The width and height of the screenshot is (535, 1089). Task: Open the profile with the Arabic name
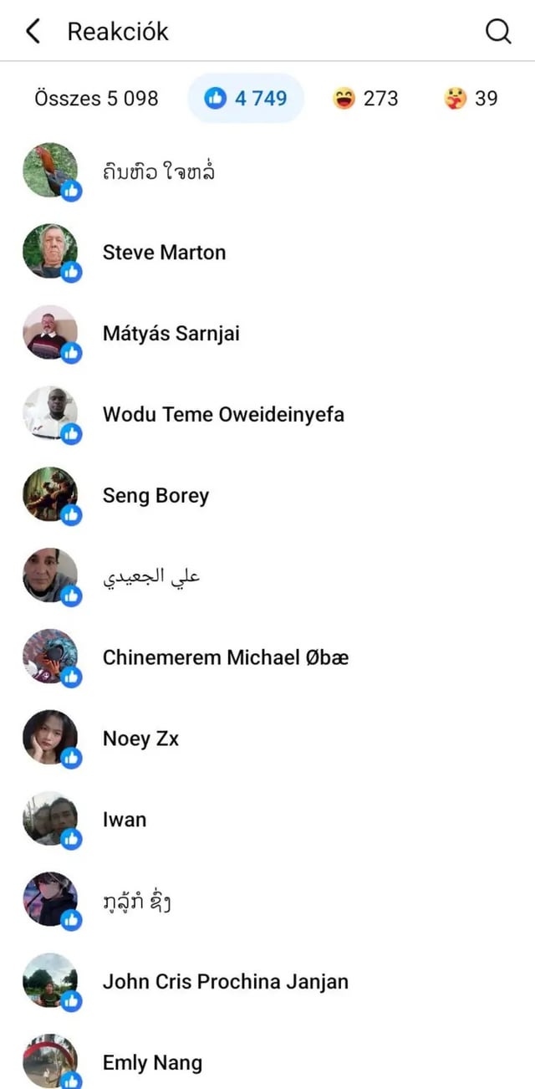(151, 577)
